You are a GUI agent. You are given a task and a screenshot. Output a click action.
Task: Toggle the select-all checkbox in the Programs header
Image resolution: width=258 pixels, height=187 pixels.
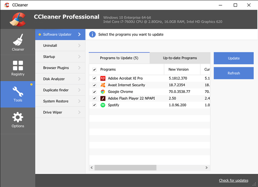coord(94,70)
